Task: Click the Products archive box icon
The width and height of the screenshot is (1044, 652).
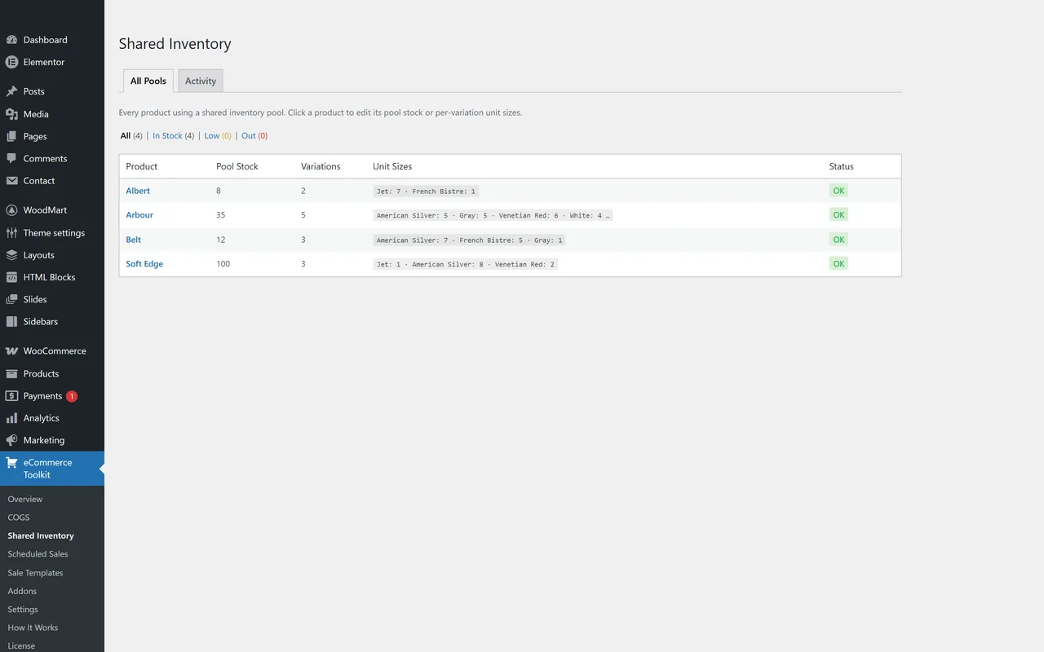Action: click(11, 374)
